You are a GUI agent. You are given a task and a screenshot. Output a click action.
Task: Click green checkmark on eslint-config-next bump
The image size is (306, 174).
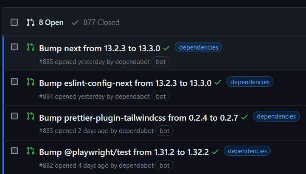click(x=218, y=83)
